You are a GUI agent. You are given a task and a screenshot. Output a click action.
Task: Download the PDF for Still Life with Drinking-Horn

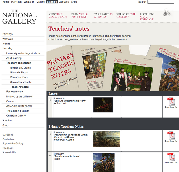[x=171, y=103]
